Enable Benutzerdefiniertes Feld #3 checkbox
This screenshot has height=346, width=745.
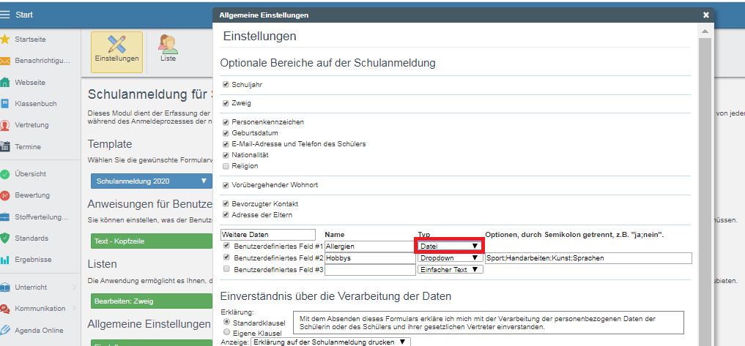pyautogui.click(x=226, y=269)
